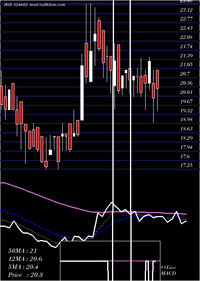Image resolution: width=200 pixels, height=281 pixels.
Task: Select the 21.39 price axis label
Action: pyautogui.click(x=186, y=56)
